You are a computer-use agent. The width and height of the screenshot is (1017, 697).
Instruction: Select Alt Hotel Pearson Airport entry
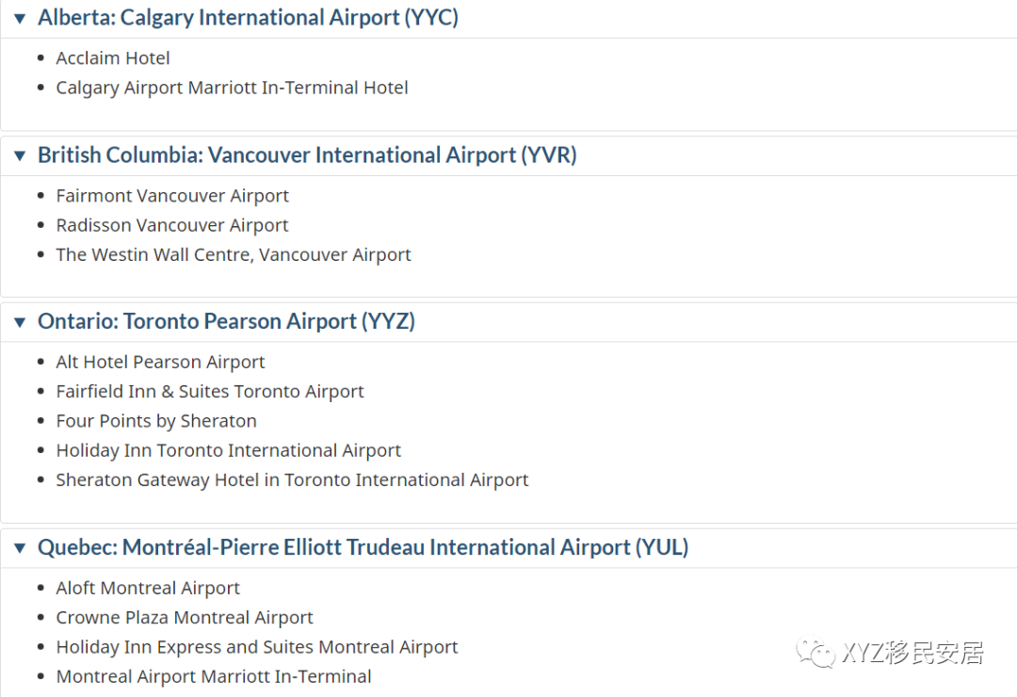(x=160, y=362)
